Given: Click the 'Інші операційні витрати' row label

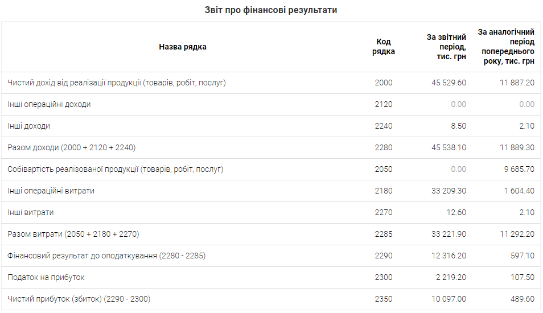Looking at the screenshot, I should pyautogui.click(x=51, y=191).
